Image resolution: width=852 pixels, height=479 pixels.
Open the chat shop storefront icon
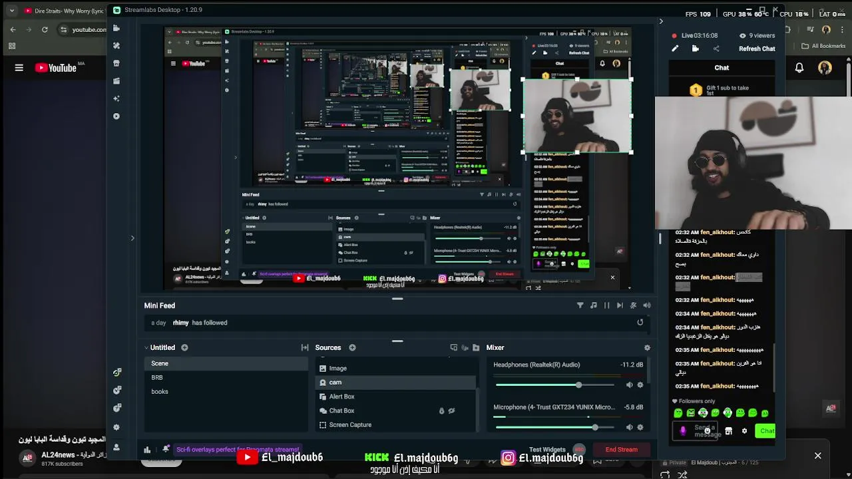tap(728, 431)
